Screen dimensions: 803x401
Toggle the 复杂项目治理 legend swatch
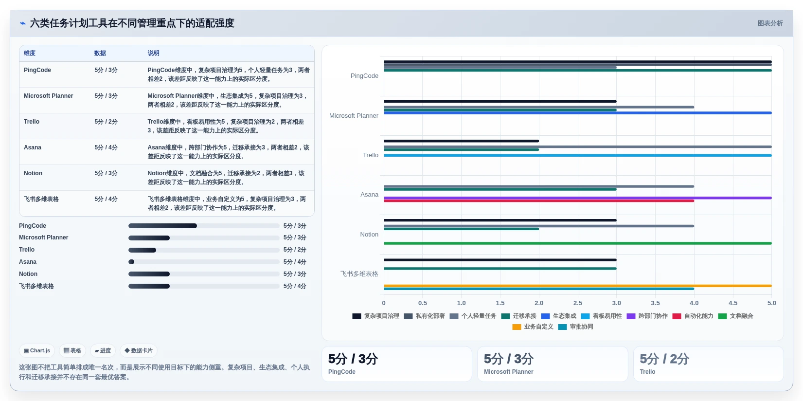pyautogui.click(x=357, y=316)
